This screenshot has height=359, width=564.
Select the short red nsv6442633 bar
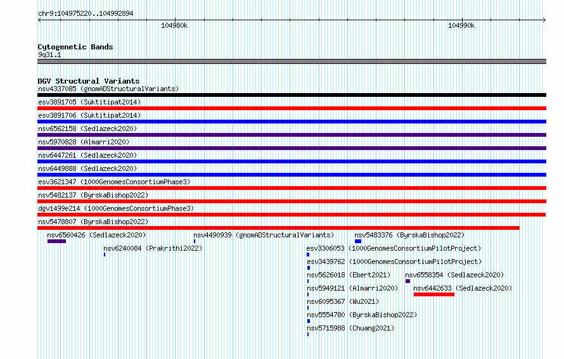coord(434,294)
